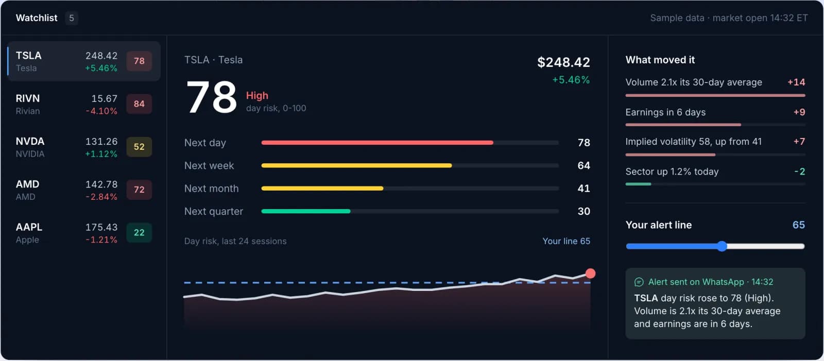Click the "What moved it" heading
824x361 pixels.
[x=660, y=60]
